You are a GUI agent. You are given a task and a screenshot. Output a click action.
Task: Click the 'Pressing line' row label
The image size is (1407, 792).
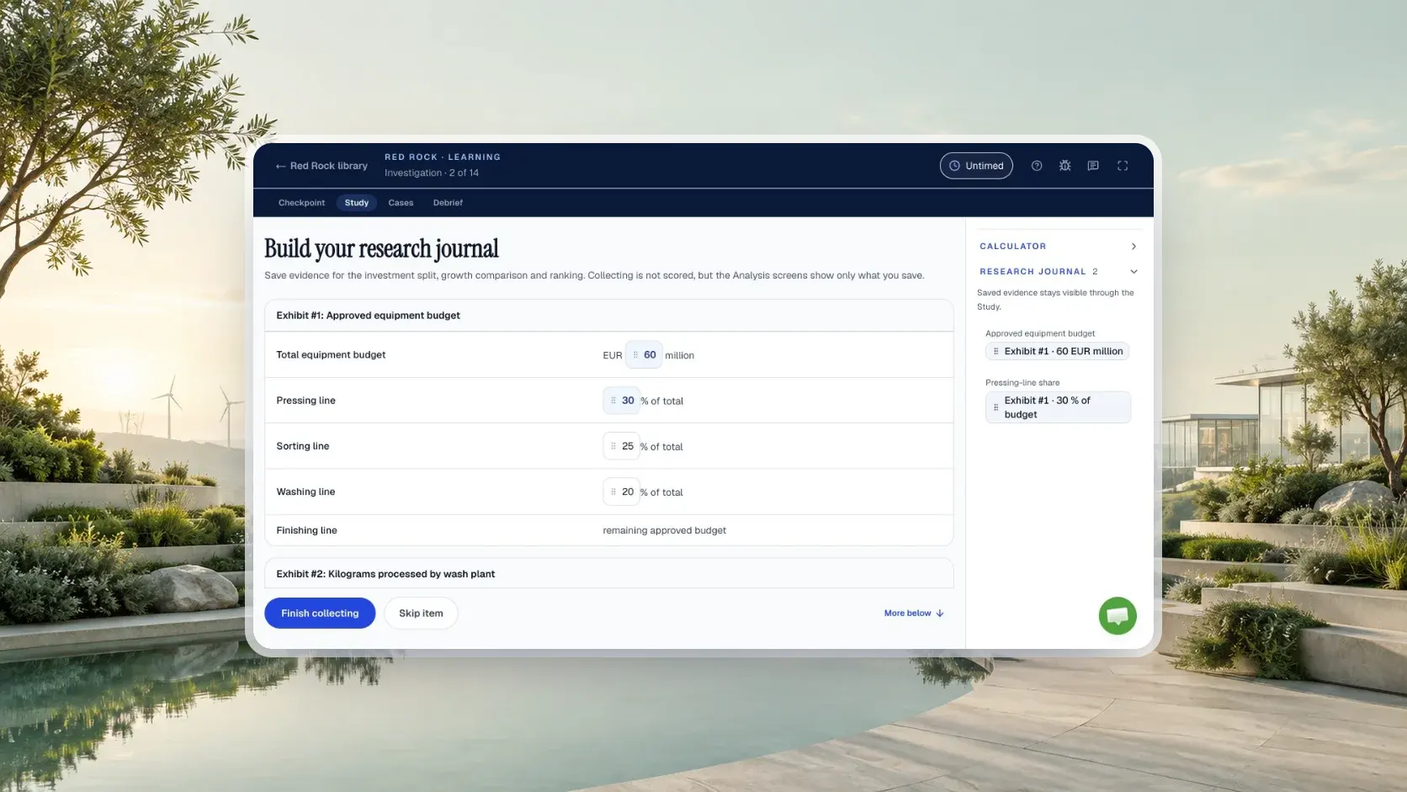coord(305,401)
